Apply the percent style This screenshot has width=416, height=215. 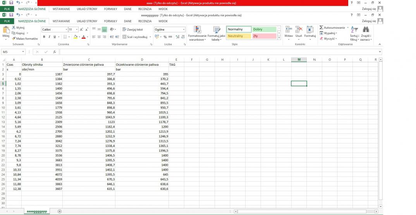pos(165,37)
